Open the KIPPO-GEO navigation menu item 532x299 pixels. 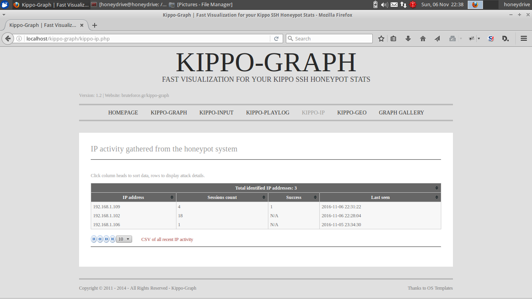352,113
